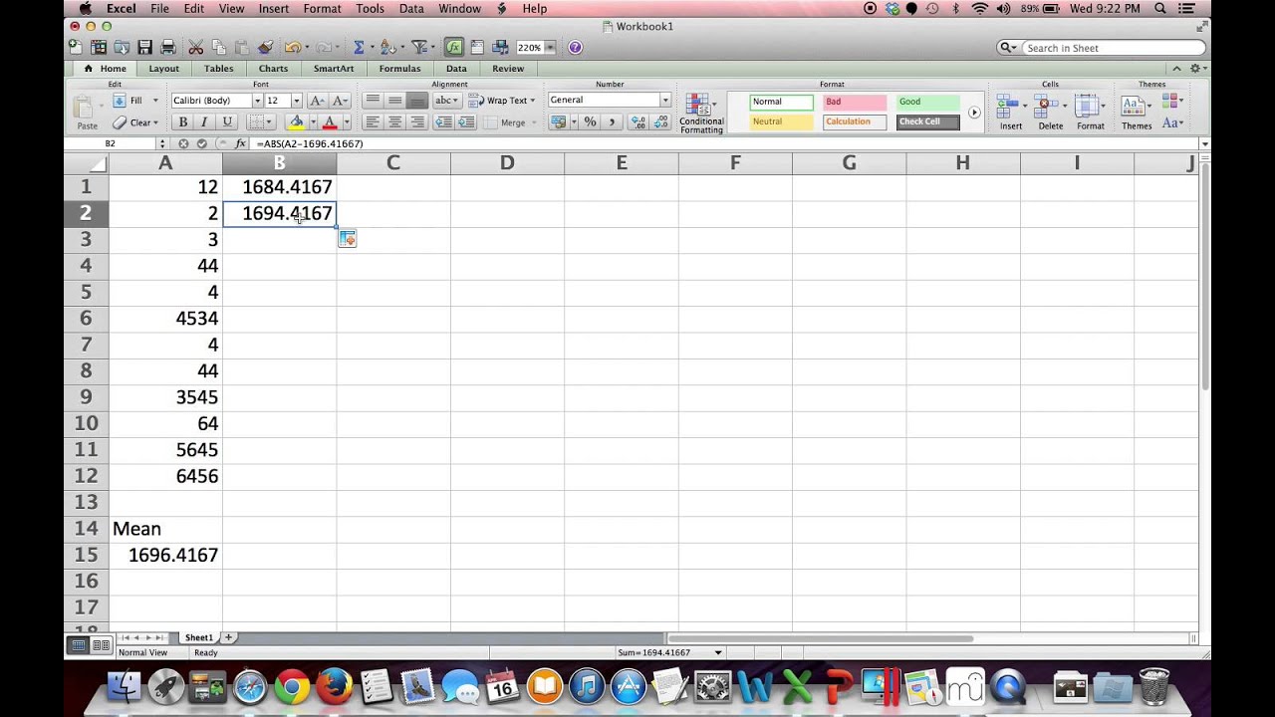Toggle Underline formatting

[x=227, y=122]
